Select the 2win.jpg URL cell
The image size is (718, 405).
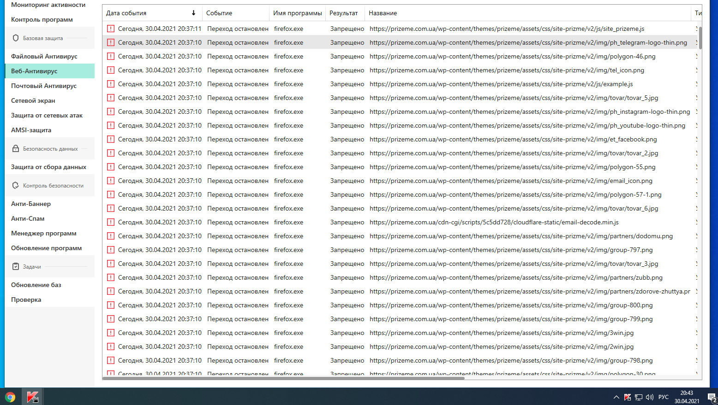click(502, 346)
